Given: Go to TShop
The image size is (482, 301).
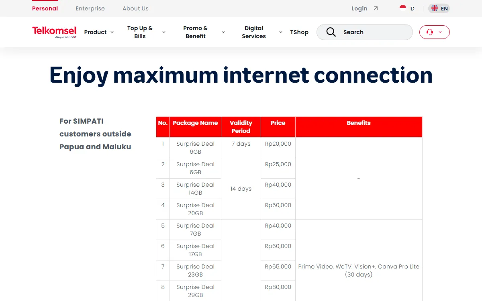Looking at the screenshot, I should click(299, 32).
